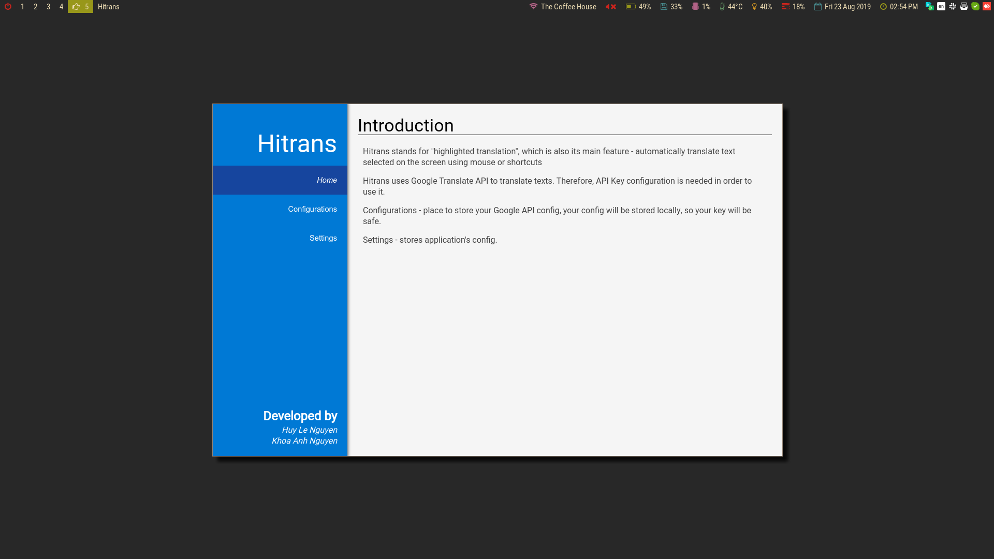Open the Configurations page in sidebar
Screen dimensions: 994x559
[x=280, y=209]
